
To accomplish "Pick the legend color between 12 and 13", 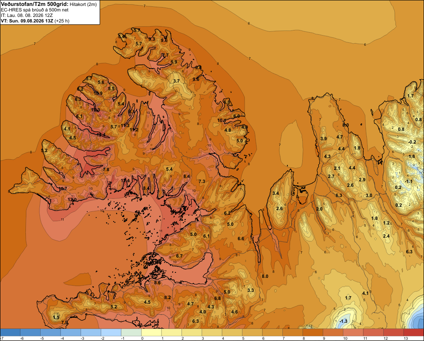I will [x=393, y=333].
